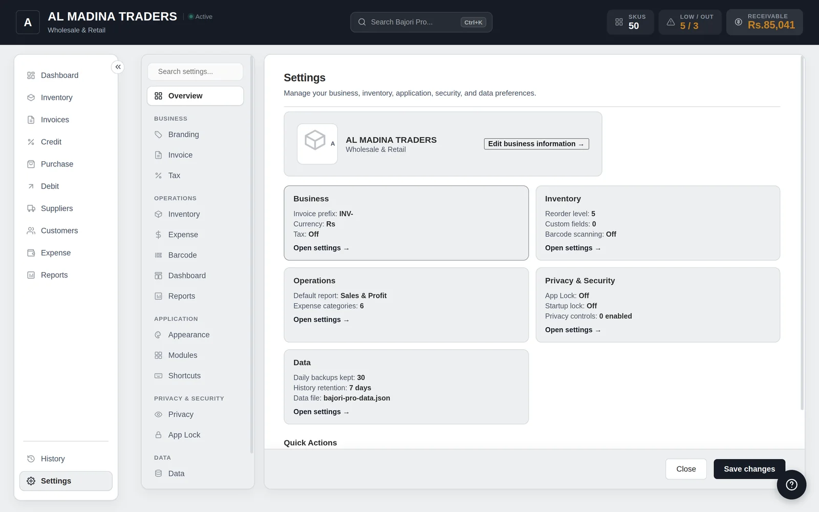Click the Reports chart icon in main sidebar

tap(31, 275)
